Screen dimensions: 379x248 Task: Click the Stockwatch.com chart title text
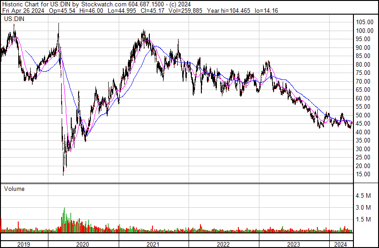click(x=104, y=5)
